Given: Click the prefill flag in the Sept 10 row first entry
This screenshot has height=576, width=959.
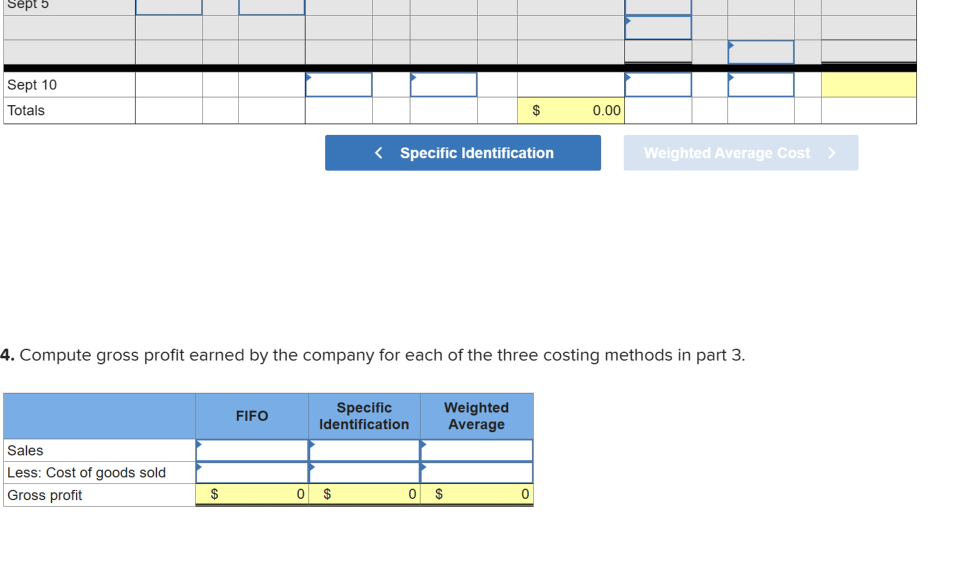Looking at the screenshot, I should point(308,77).
